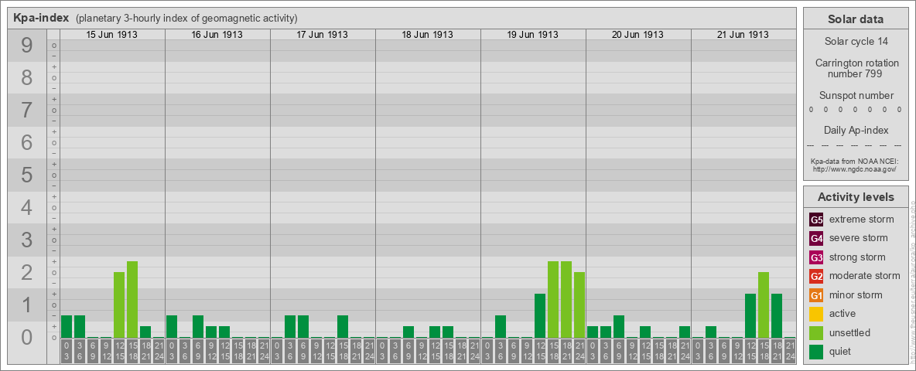Click the Kp scale number 0
Viewport: 916px width, 371px height.
click(x=27, y=337)
